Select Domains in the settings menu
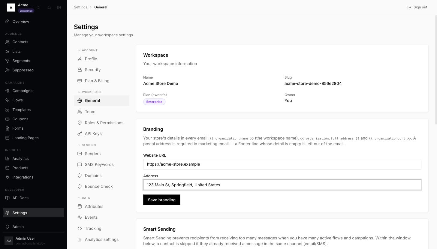The height and width of the screenshot is (249, 437). 101,176
